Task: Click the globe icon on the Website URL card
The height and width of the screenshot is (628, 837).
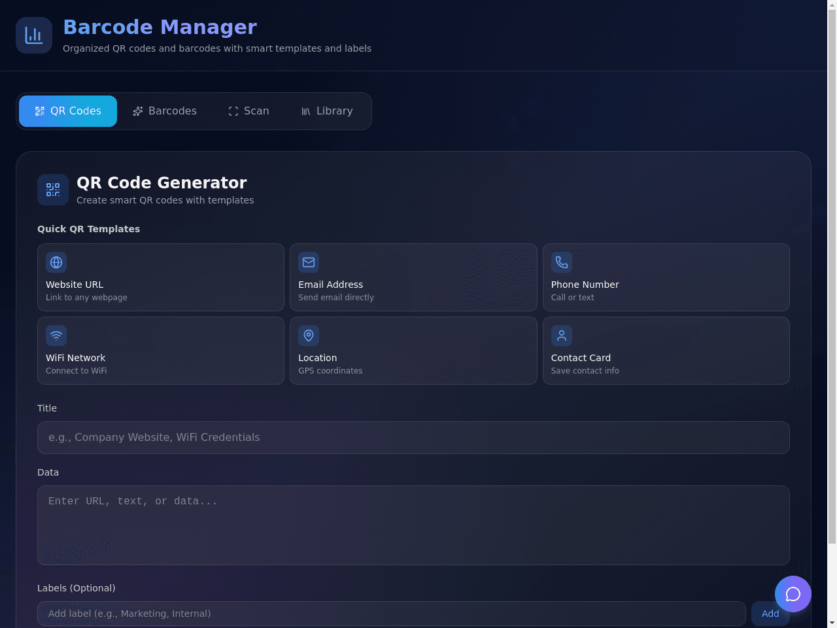Action: point(56,262)
